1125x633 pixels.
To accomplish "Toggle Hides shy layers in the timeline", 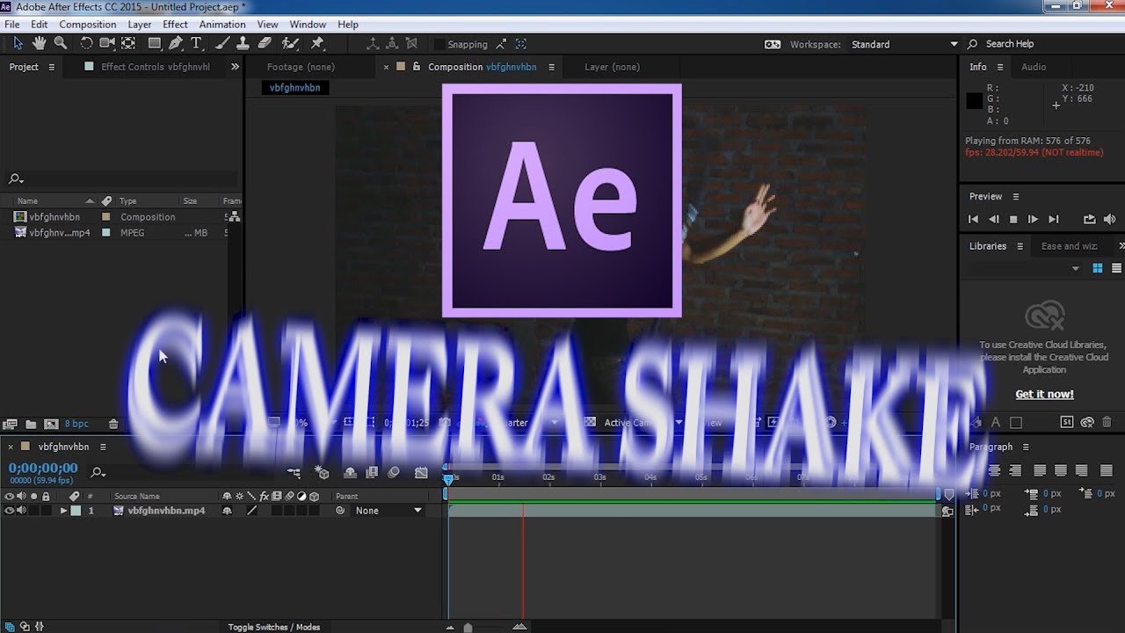I will pos(350,473).
